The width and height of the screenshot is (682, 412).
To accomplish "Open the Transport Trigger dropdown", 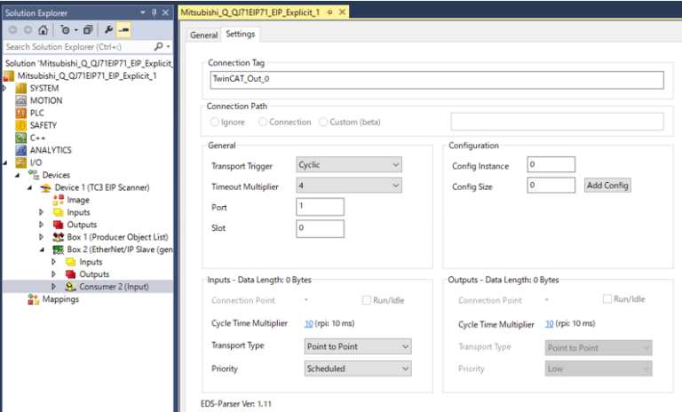I will [x=350, y=165].
